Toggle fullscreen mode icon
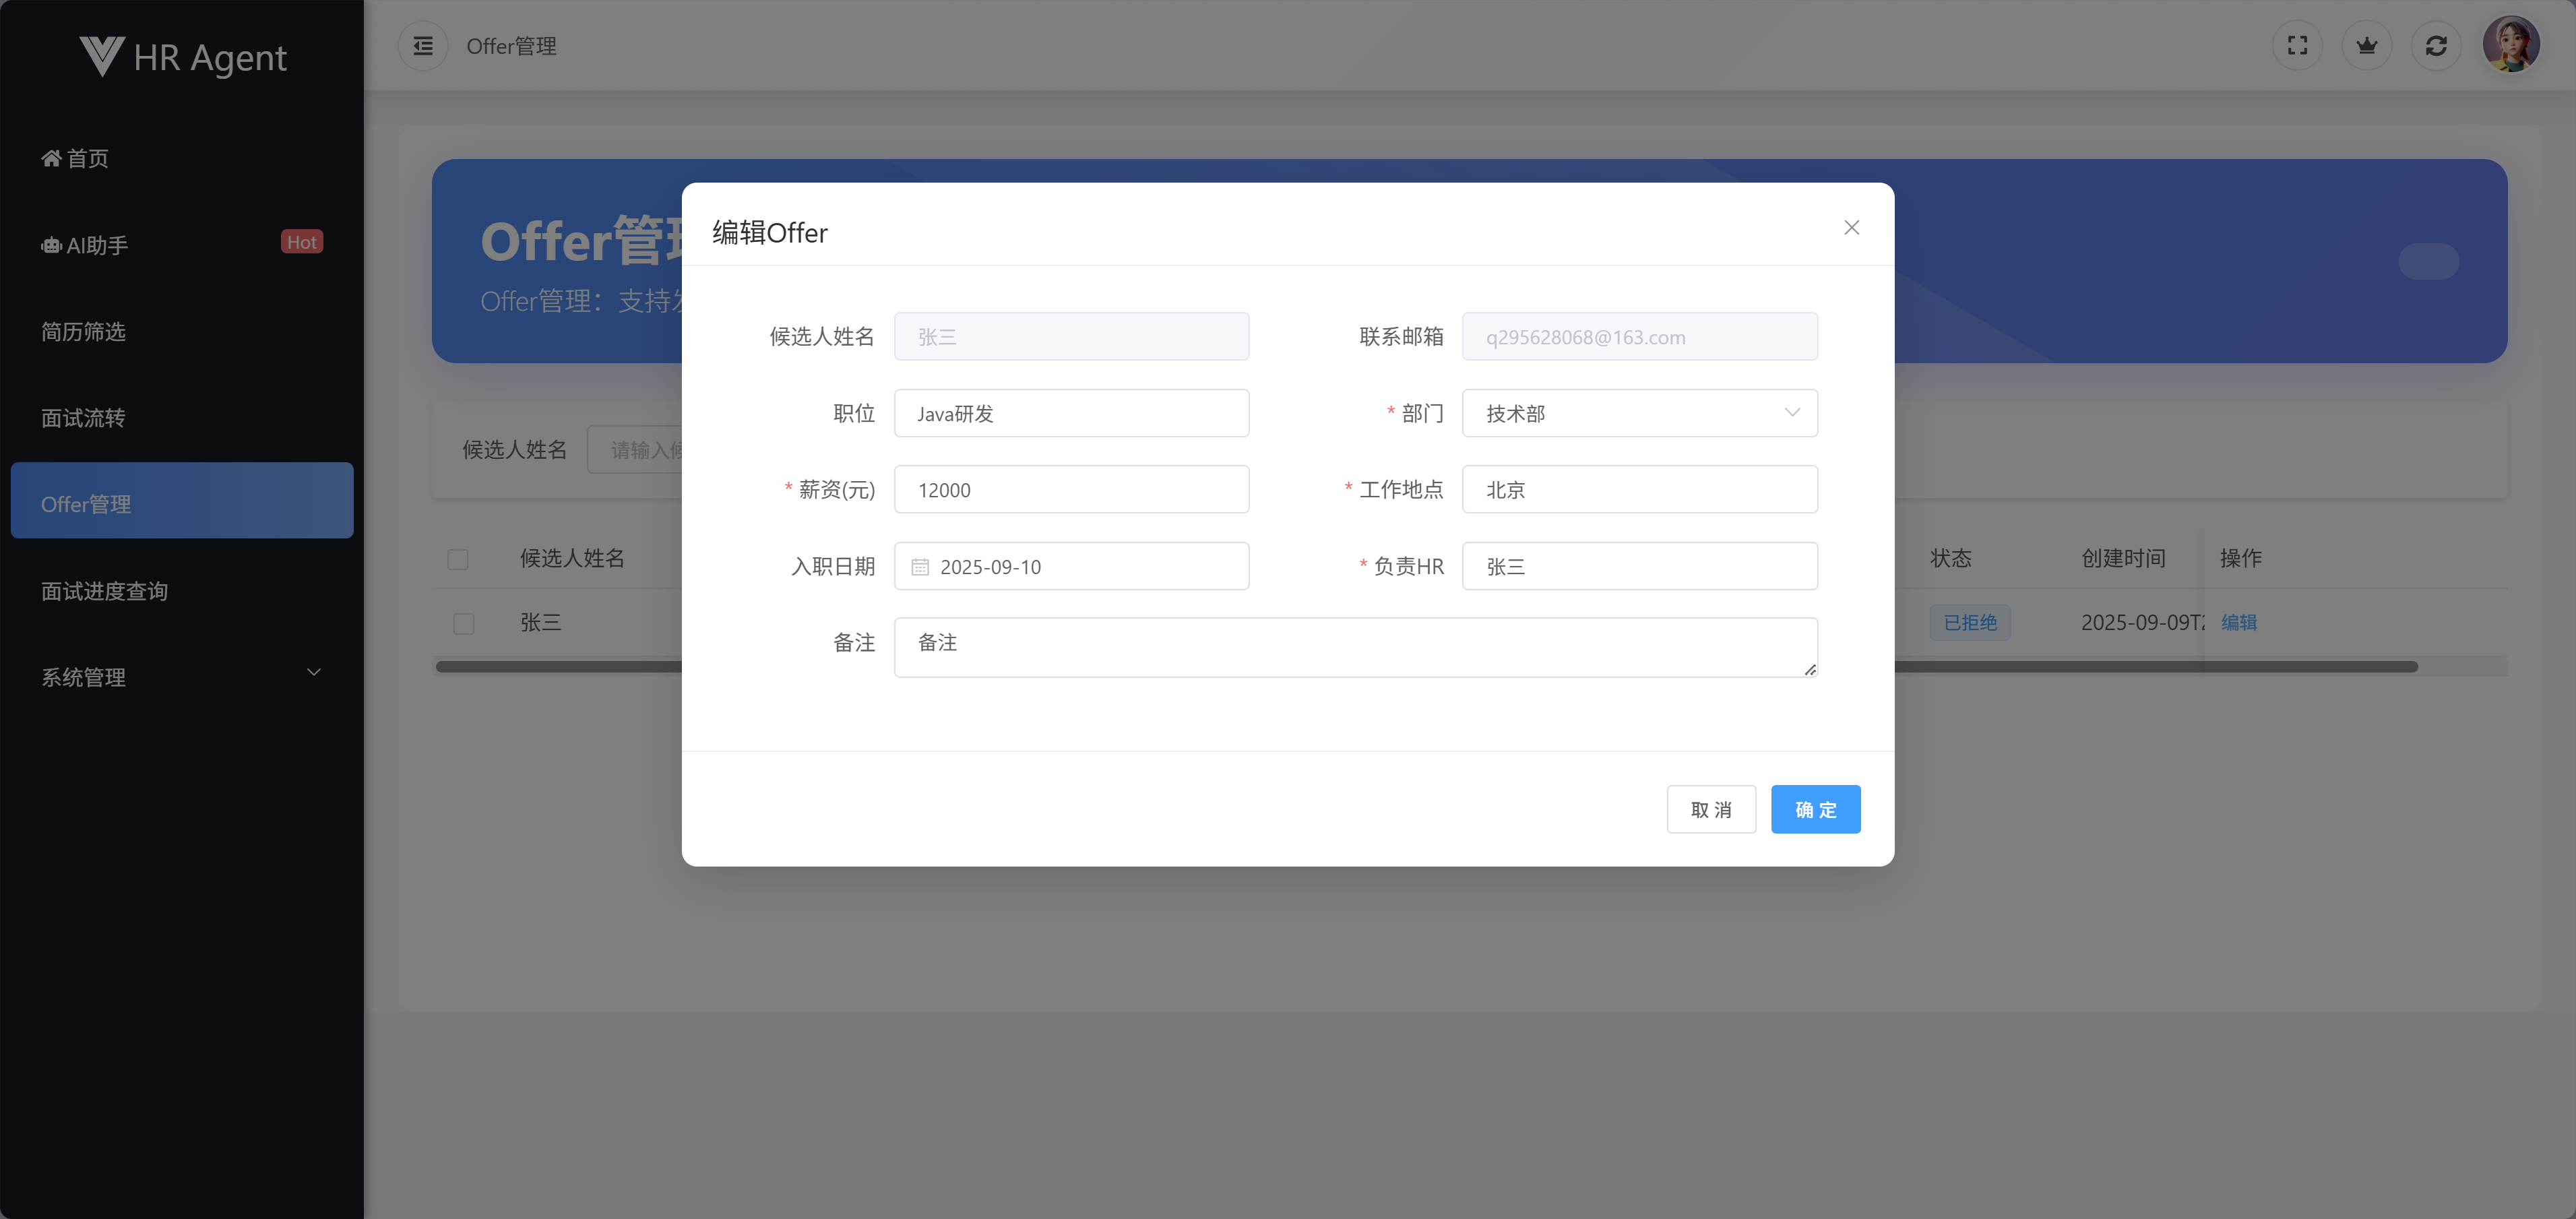This screenshot has width=2576, height=1219. point(2297,46)
